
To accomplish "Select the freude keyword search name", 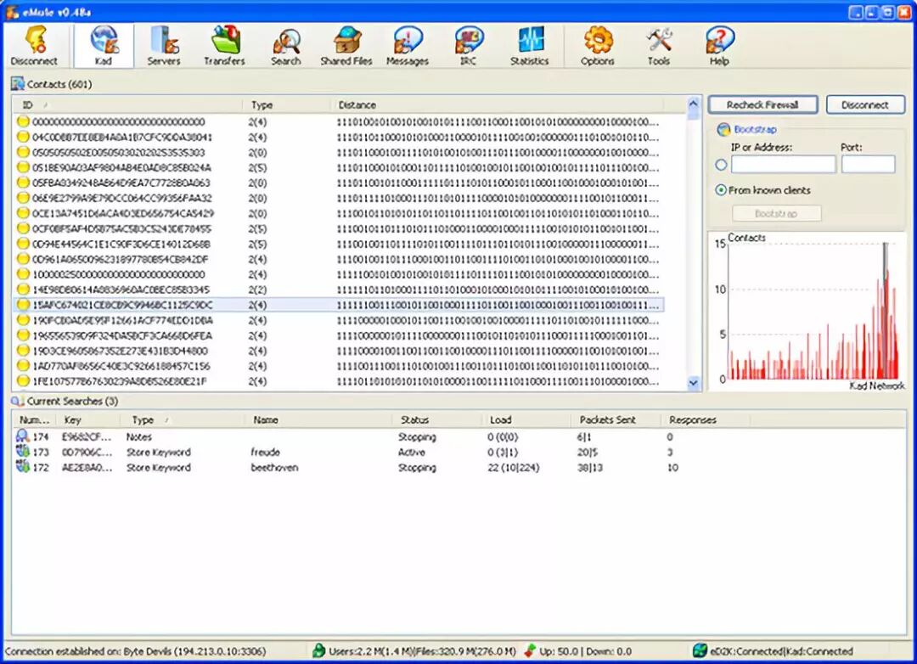I will coord(266,452).
